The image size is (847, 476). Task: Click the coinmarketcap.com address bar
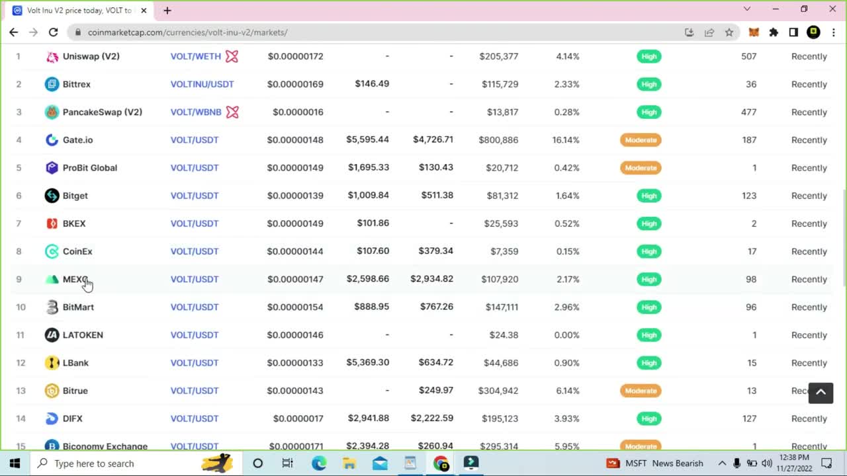(377, 32)
